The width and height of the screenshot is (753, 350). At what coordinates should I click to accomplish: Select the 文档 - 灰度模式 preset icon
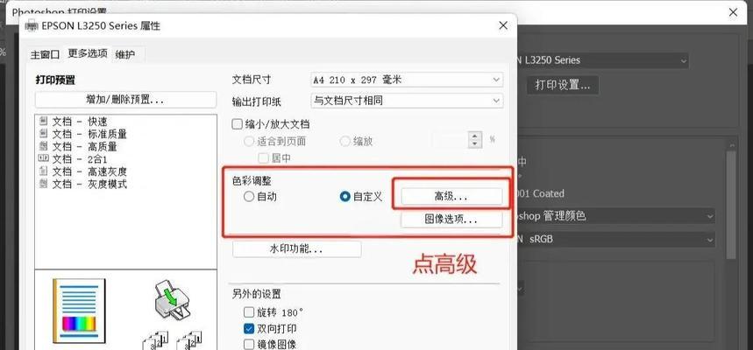pyautogui.click(x=43, y=184)
